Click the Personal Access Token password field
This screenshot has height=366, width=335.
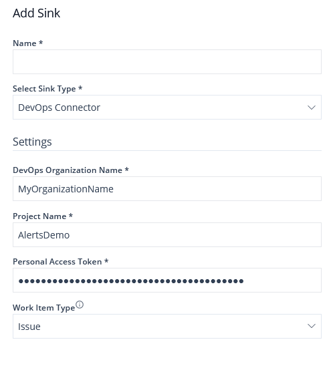pyautogui.click(x=167, y=281)
